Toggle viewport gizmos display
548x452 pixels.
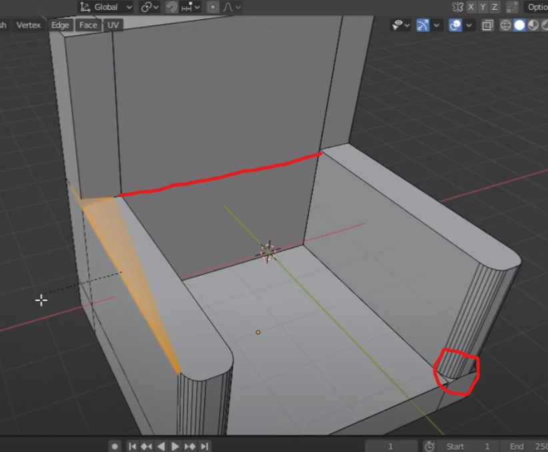(x=423, y=25)
